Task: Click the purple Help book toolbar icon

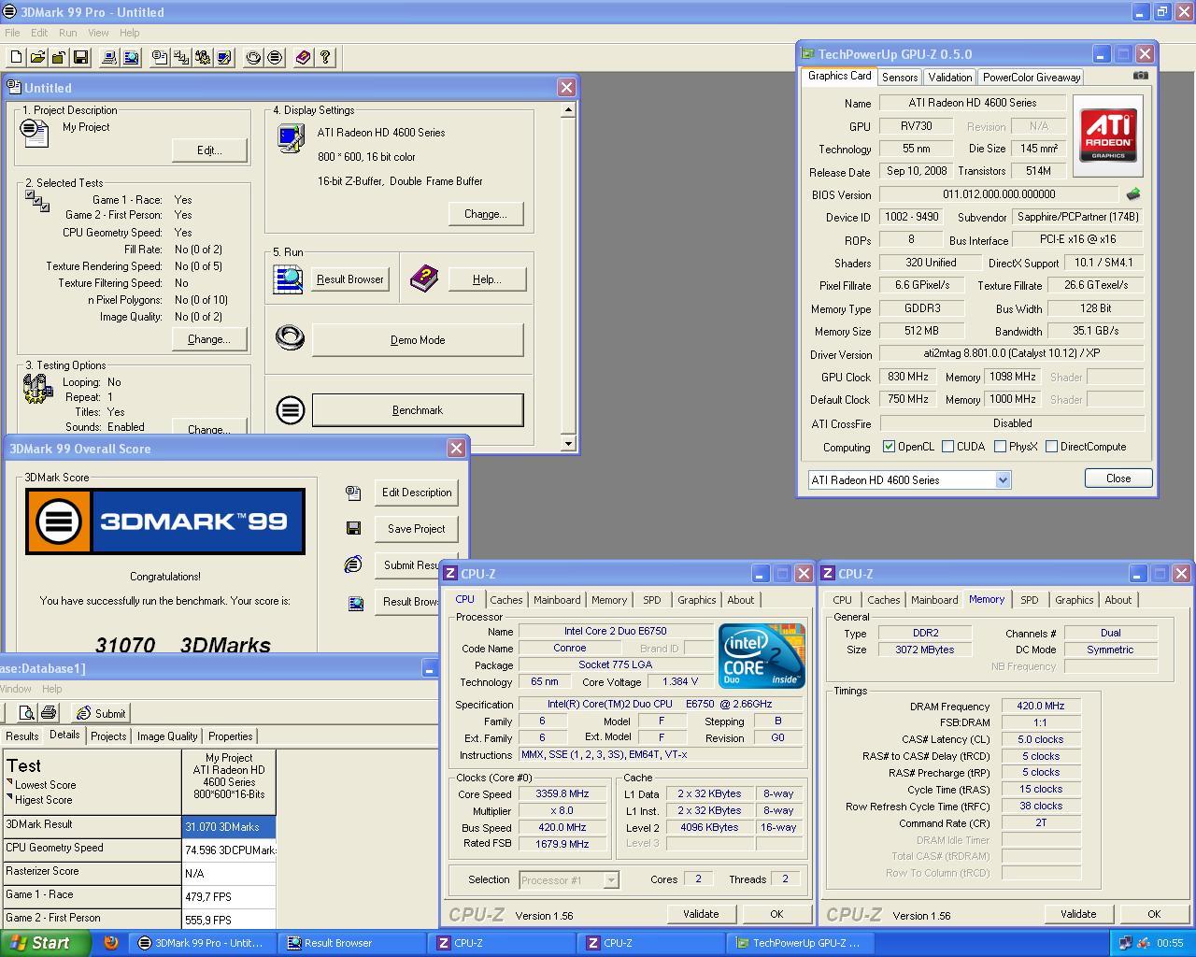Action: (304, 58)
